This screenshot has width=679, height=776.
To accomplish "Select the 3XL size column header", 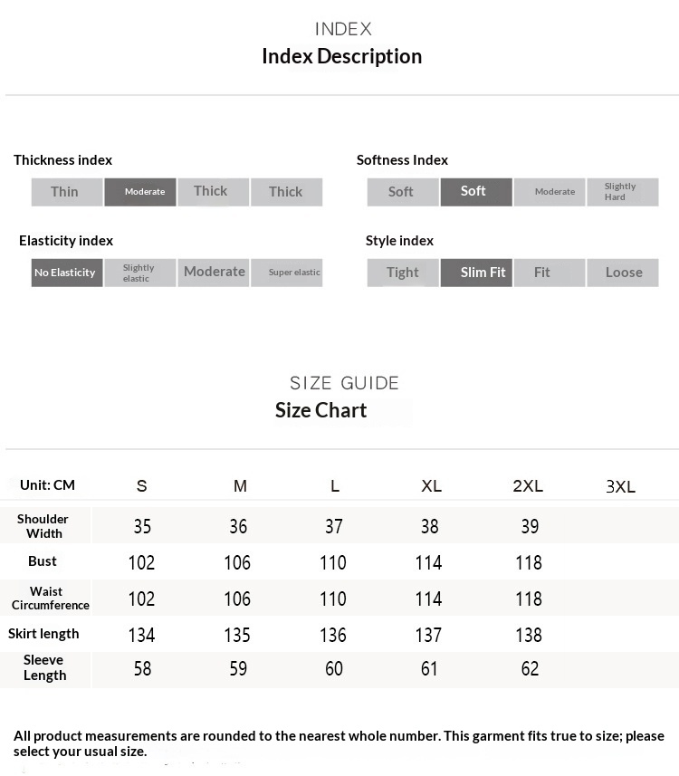I will click(x=621, y=487).
